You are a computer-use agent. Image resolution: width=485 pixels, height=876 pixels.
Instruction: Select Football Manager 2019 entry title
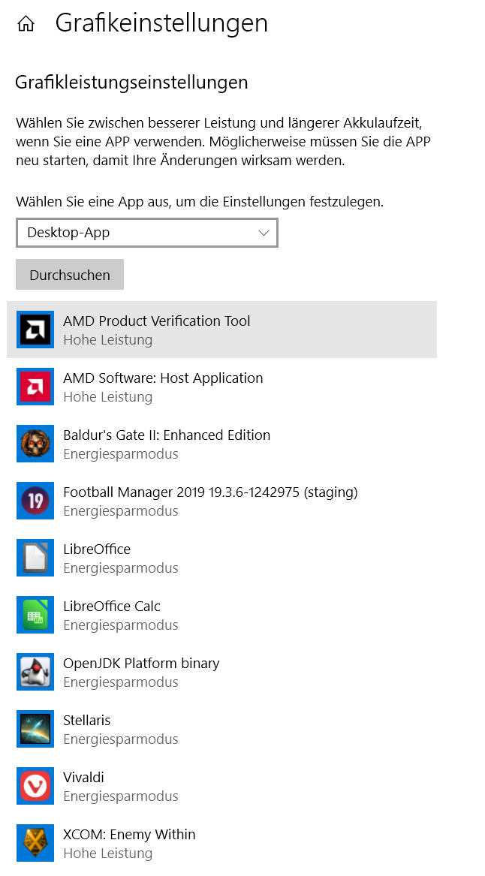click(210, 492)
